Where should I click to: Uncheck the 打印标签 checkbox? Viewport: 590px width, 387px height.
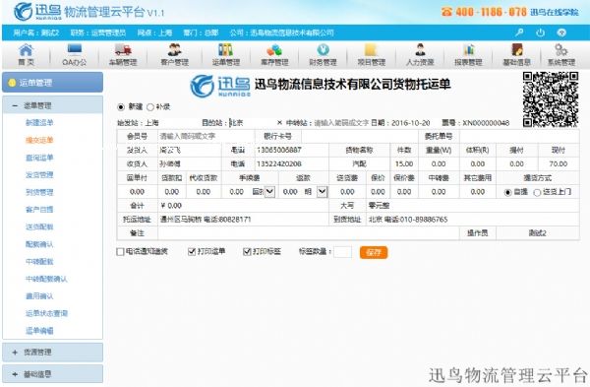click(x=247, y=252)
